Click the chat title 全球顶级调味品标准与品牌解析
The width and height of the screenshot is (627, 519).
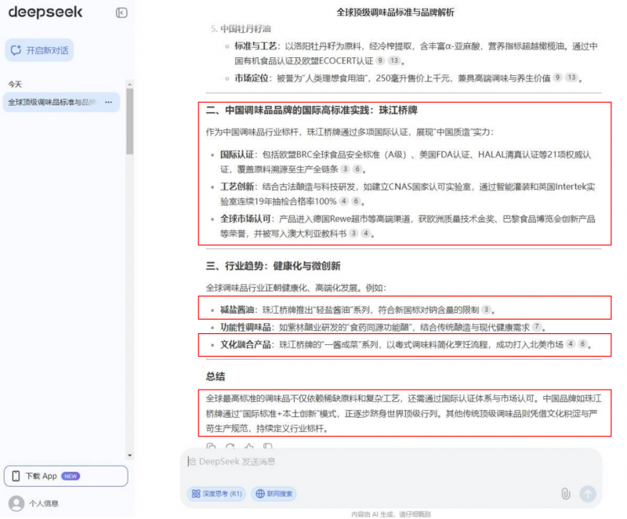coord(395,13)
